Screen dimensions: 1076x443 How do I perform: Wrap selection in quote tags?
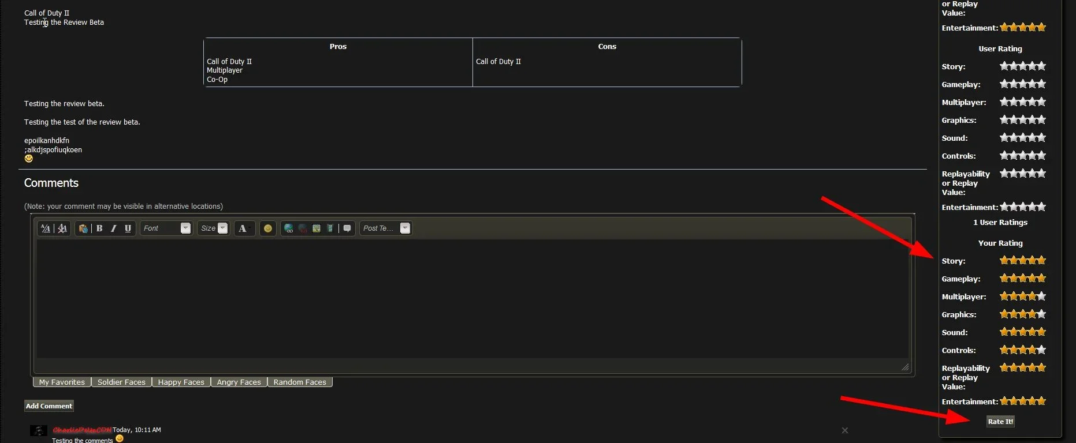point(347,228)
